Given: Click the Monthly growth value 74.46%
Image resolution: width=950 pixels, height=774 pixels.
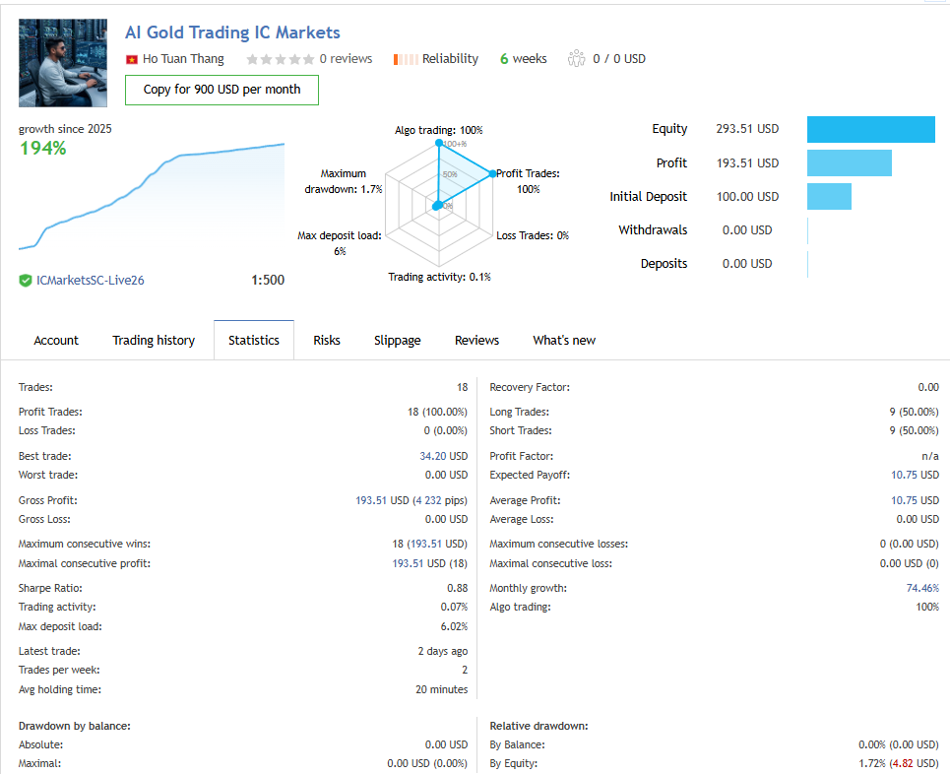Looking at the screenshot, I should [921, 587].
